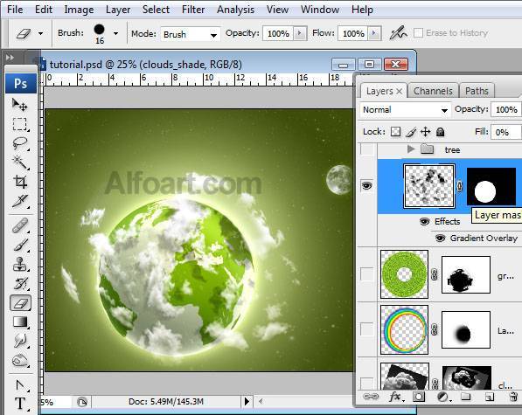
Task: Click clouds_shade layer thumbnail
Action: tap(429, 186)
